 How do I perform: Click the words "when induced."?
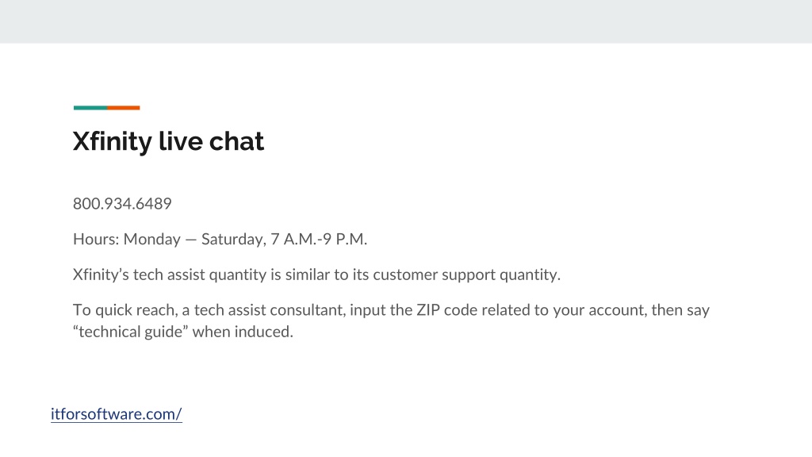point(243,332)
